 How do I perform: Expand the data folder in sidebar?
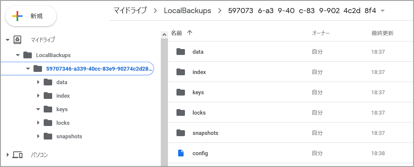38,82
